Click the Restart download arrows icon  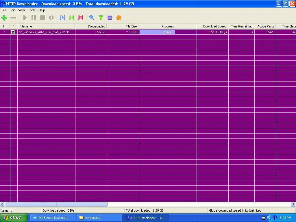coord(51,18)
